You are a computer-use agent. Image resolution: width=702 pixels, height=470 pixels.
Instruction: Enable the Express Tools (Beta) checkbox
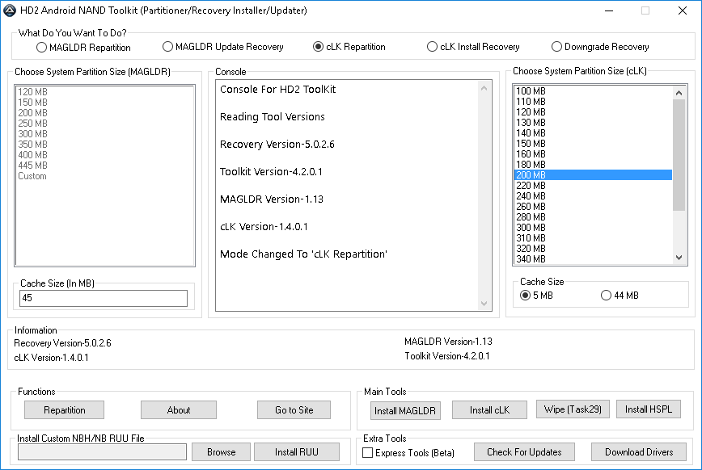coord(408,453)
